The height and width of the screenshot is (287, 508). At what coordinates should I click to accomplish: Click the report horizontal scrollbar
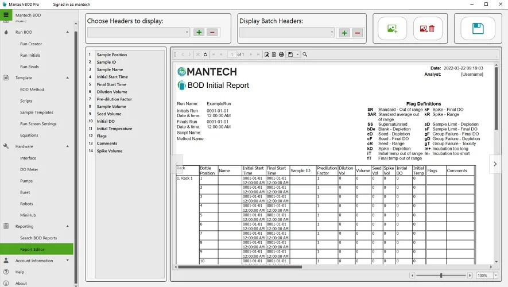[x=240, y=267]
